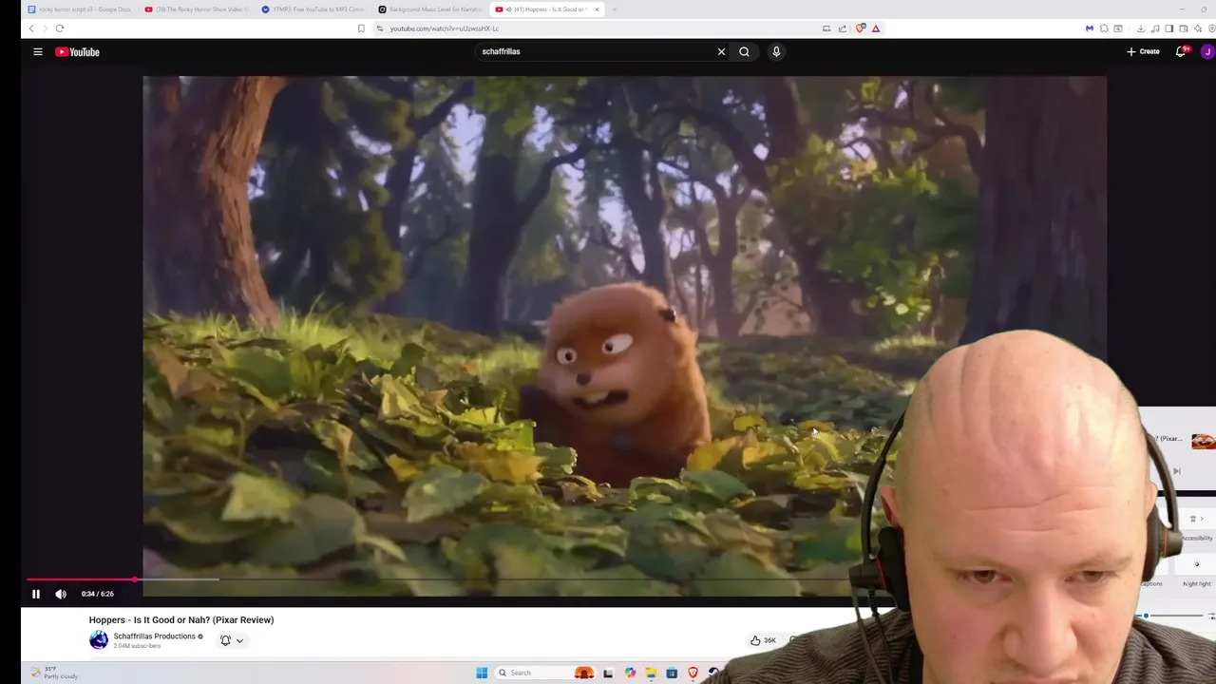This screenshot has height=684, width=1216.
Task: Open the YouTube notifications bell
Action: (x=1182, y=51)
